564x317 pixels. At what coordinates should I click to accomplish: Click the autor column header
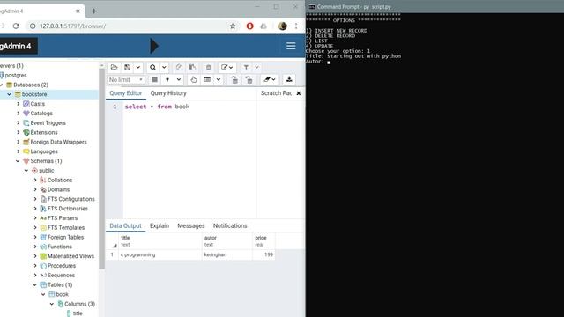pyautogui.click(x=227, y=241)
